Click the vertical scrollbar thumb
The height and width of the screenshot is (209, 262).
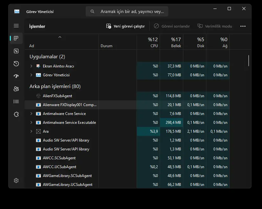249,60
